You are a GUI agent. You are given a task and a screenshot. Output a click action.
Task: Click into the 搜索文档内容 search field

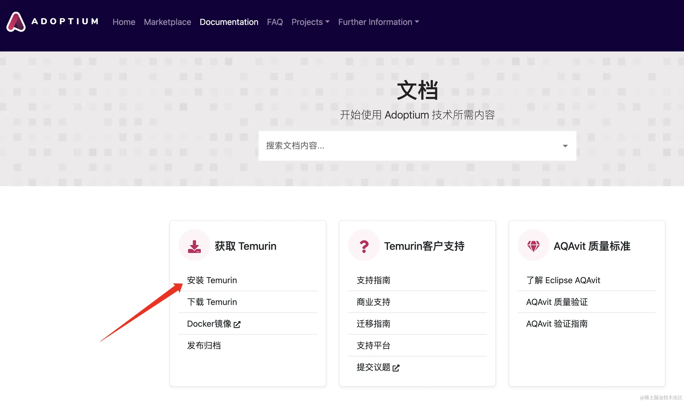[407, 146]
